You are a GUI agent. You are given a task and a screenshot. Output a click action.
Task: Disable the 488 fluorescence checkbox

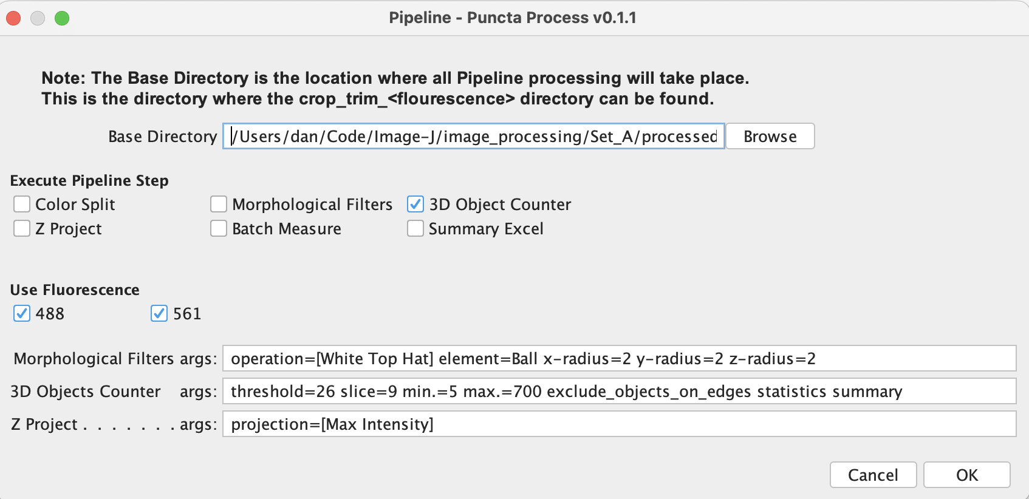pyautogui.click(x=22, y=313)
